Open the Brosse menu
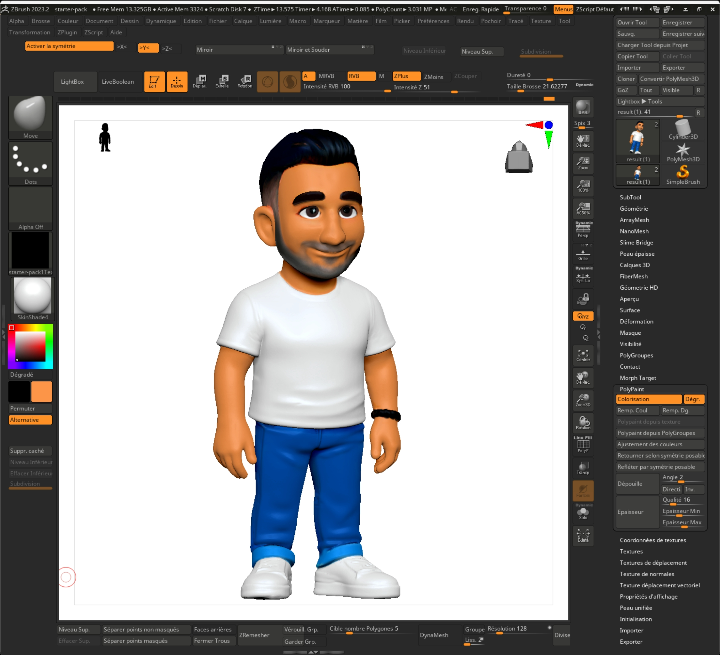This screenshot has height=655, width=720. pyautogui.click(x=41, y=21)
